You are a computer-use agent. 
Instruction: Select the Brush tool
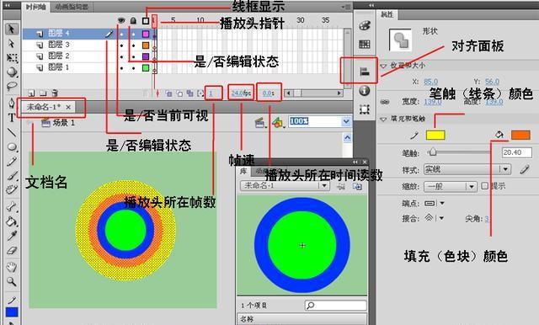pos(12,176)
